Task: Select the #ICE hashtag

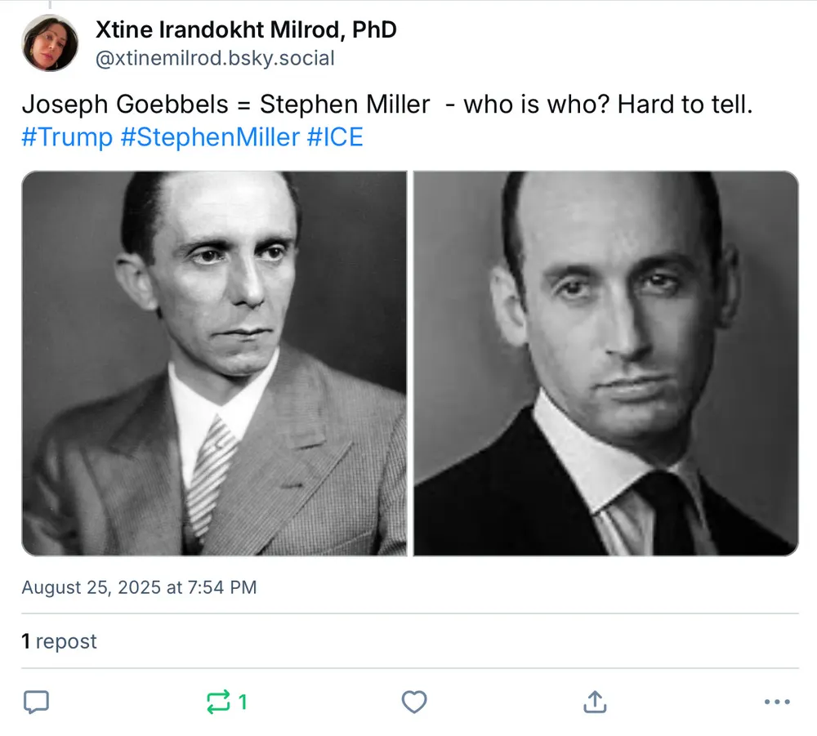Action: point(335,137)
